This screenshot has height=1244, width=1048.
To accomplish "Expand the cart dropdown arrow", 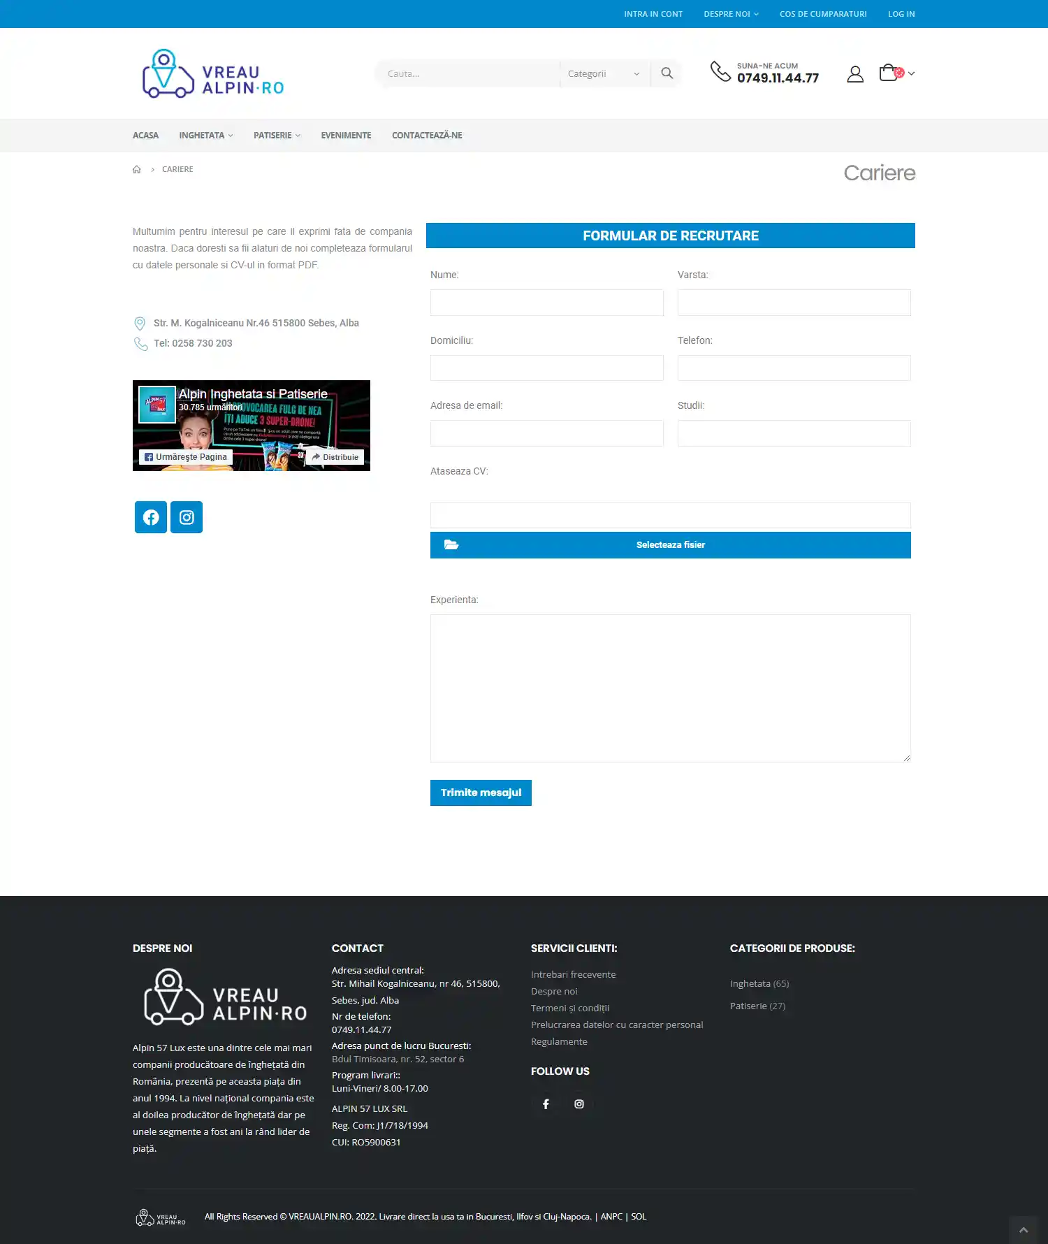I will 911,73.
